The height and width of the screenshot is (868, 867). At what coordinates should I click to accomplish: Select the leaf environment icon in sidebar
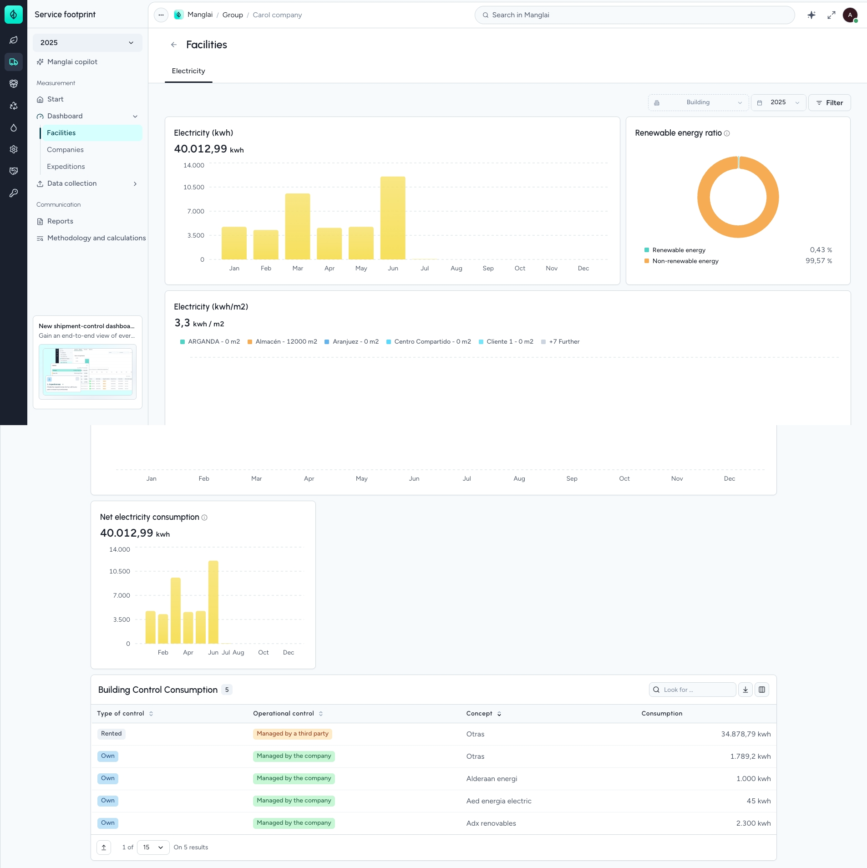[14, 40]
